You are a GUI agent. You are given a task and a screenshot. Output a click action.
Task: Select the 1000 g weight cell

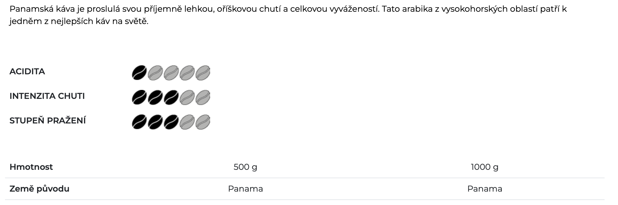click(484, 167)
